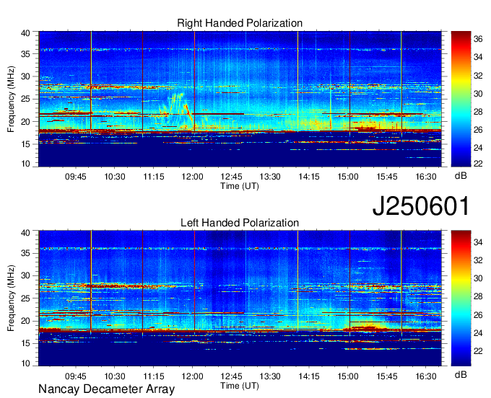
Task: Click the 15:00 time tick on the top plot
Action: [348, 177]
